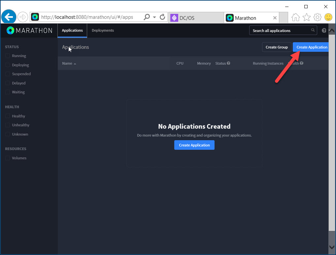Check the Volumes resources filter
The width and height of the screenshot is (336, 255).
coord(8,158)
